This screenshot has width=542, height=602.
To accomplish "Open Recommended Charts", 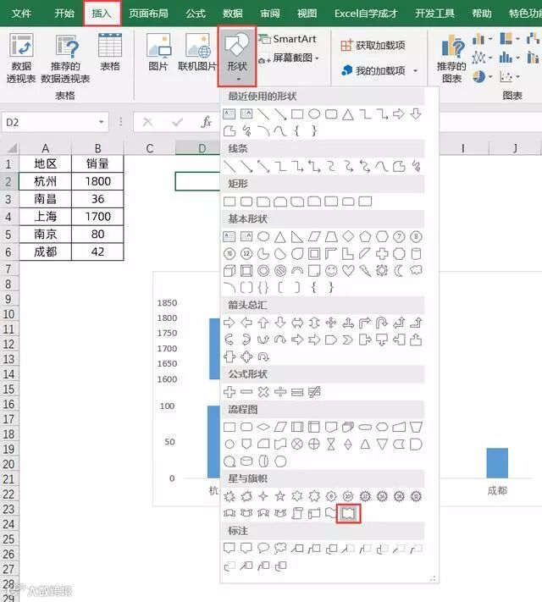I will click(451, 58).
